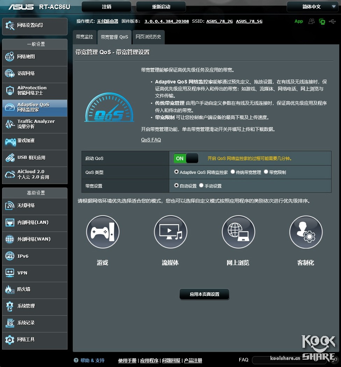This screenshot has height=367, width=341.
Task: Turn off the 启动 QoS switch
Action: 186,159
